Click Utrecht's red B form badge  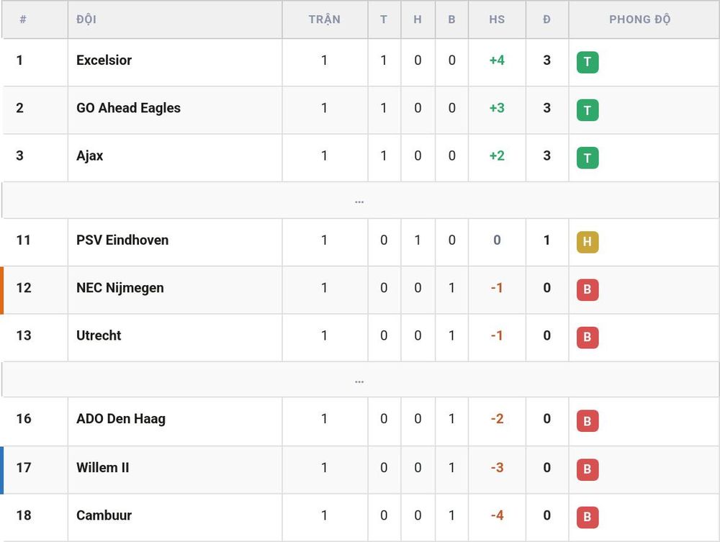pos(588,338)
